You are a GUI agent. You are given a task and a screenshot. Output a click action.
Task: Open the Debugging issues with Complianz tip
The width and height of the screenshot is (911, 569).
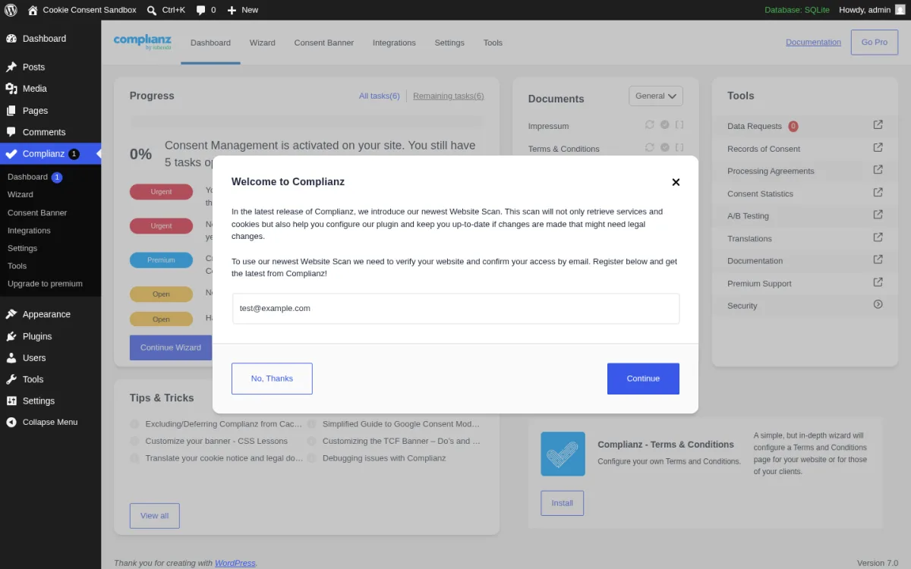pyautogui.click(x=384, y=458)
